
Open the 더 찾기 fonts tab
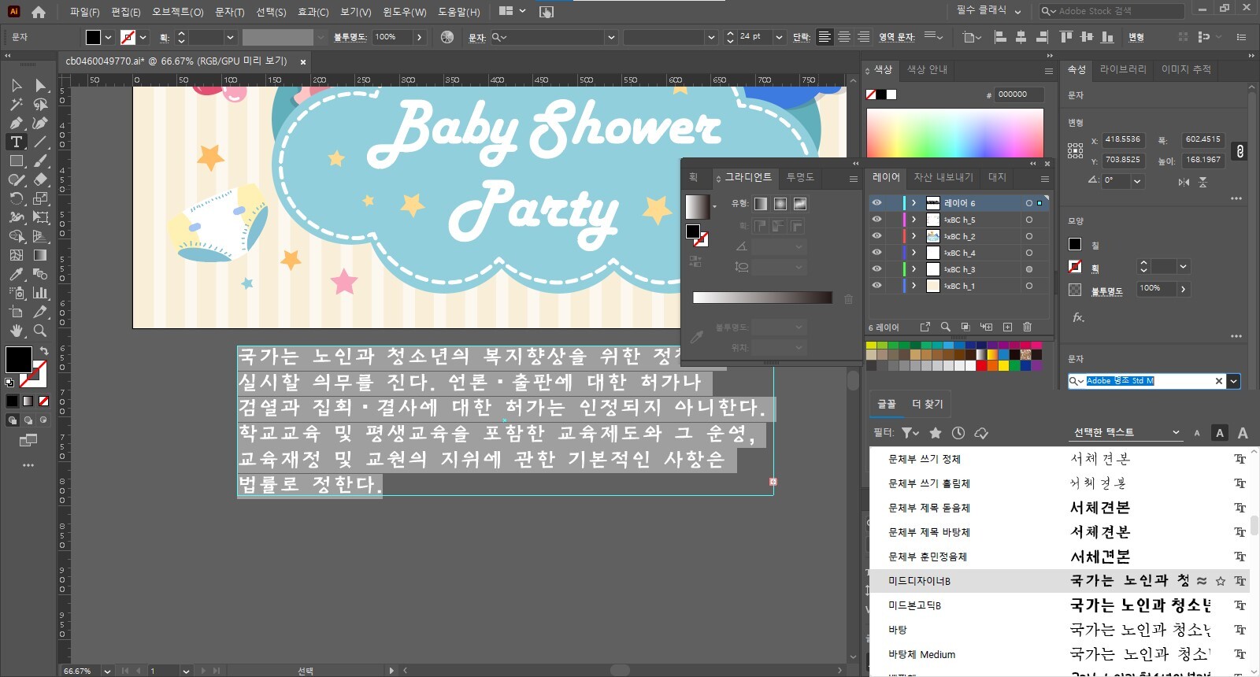point(927,404)
